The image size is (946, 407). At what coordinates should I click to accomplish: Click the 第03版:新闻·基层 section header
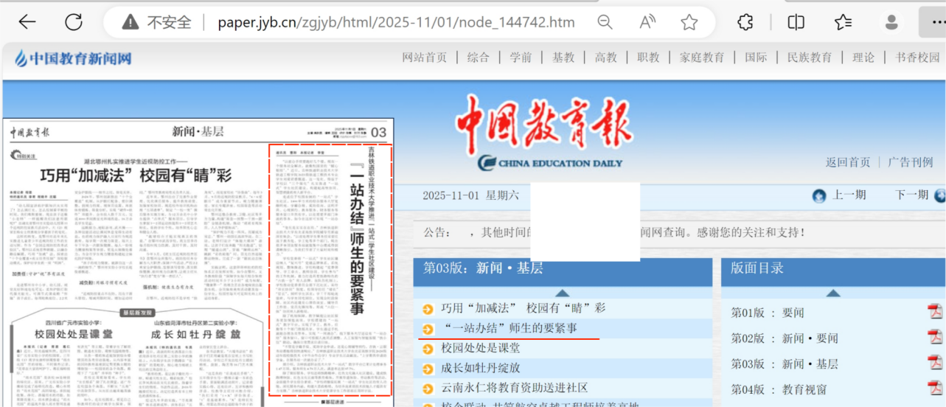pyautogui.click(x=482, y=268)
